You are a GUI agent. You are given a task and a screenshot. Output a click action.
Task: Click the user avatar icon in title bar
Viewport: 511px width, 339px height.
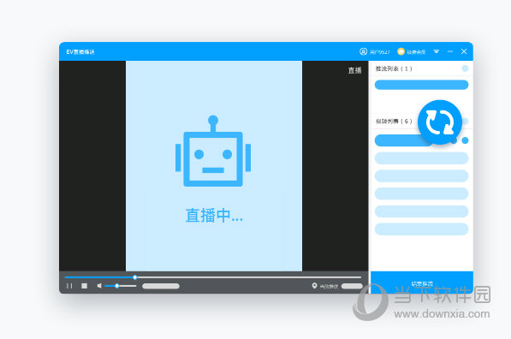(x=363, y=51)
